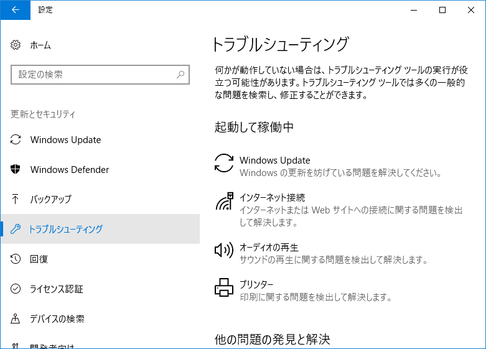Screen dimensions: 486x349
Task: Click Windows Update sync icon in sidebar
Action: pyautogui.click(x=16, y=139)
